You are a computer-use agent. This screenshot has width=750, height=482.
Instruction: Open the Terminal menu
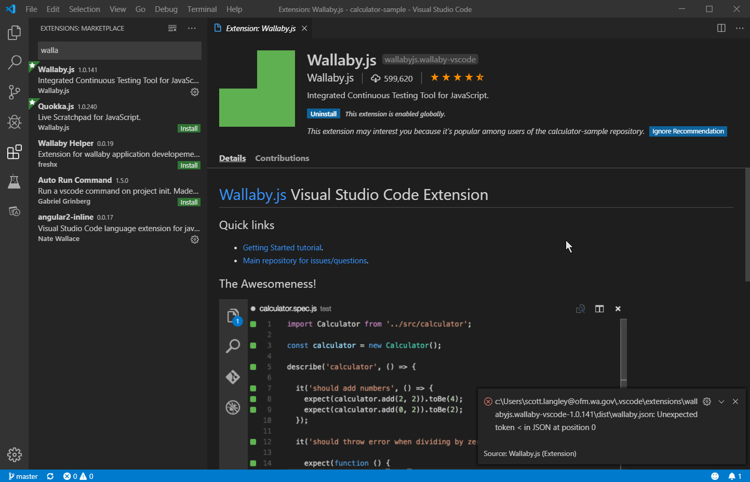click(x=202, y=9)
